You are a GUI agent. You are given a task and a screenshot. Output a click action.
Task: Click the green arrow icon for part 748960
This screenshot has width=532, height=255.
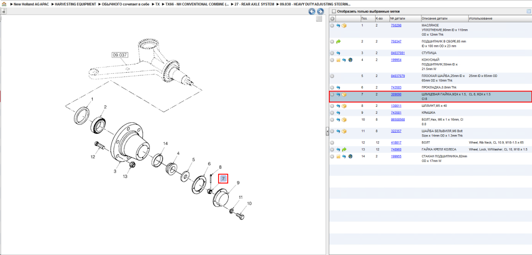(x=344, y=149)
